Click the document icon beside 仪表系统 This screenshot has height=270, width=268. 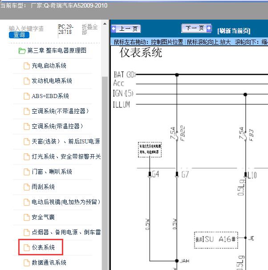tap(27, 248)
